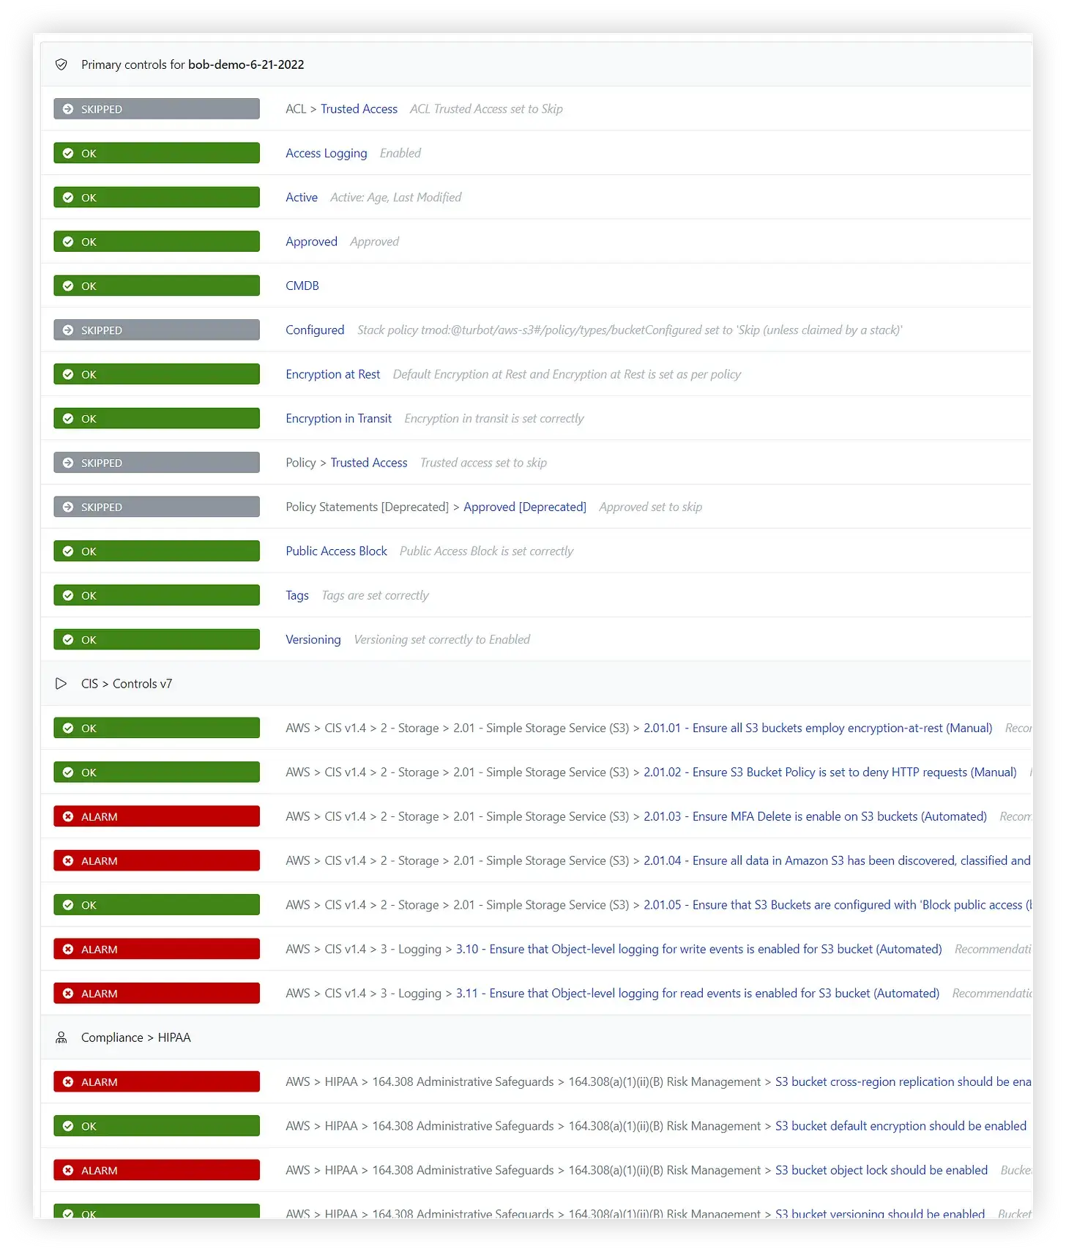Click ALARM badge for logging control 3.10

coord(157,949)
